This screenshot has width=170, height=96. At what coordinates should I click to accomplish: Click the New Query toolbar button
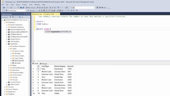pyautogui.click(x=31, y=8)
